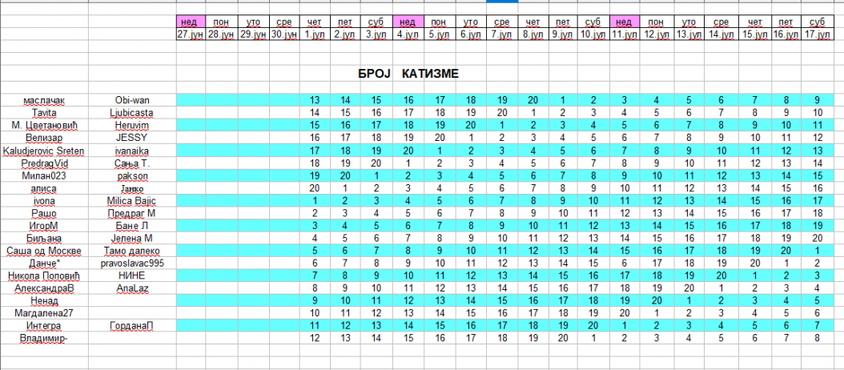Viewport: 844px width, 370px height.
Task: Click the empty Ненад cell under 27.јун
Action: (191, 301)
